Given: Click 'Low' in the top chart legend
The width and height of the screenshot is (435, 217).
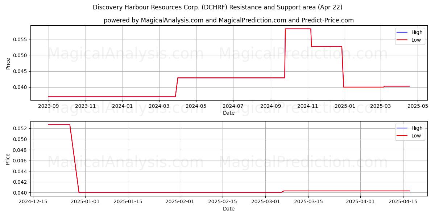Looking at the screenshot, I should pos(416,40).
